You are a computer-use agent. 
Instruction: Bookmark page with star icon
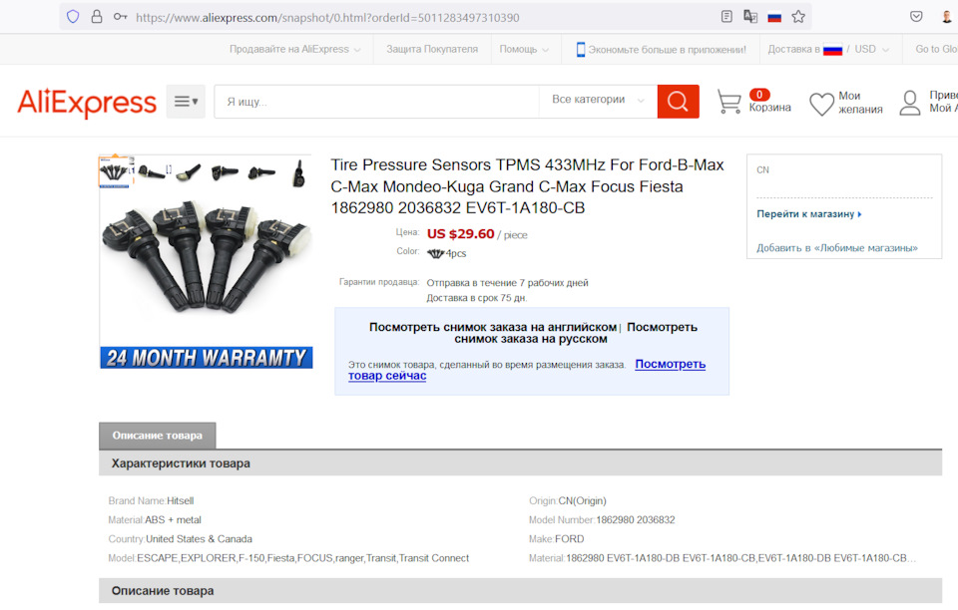coord(798,17)
